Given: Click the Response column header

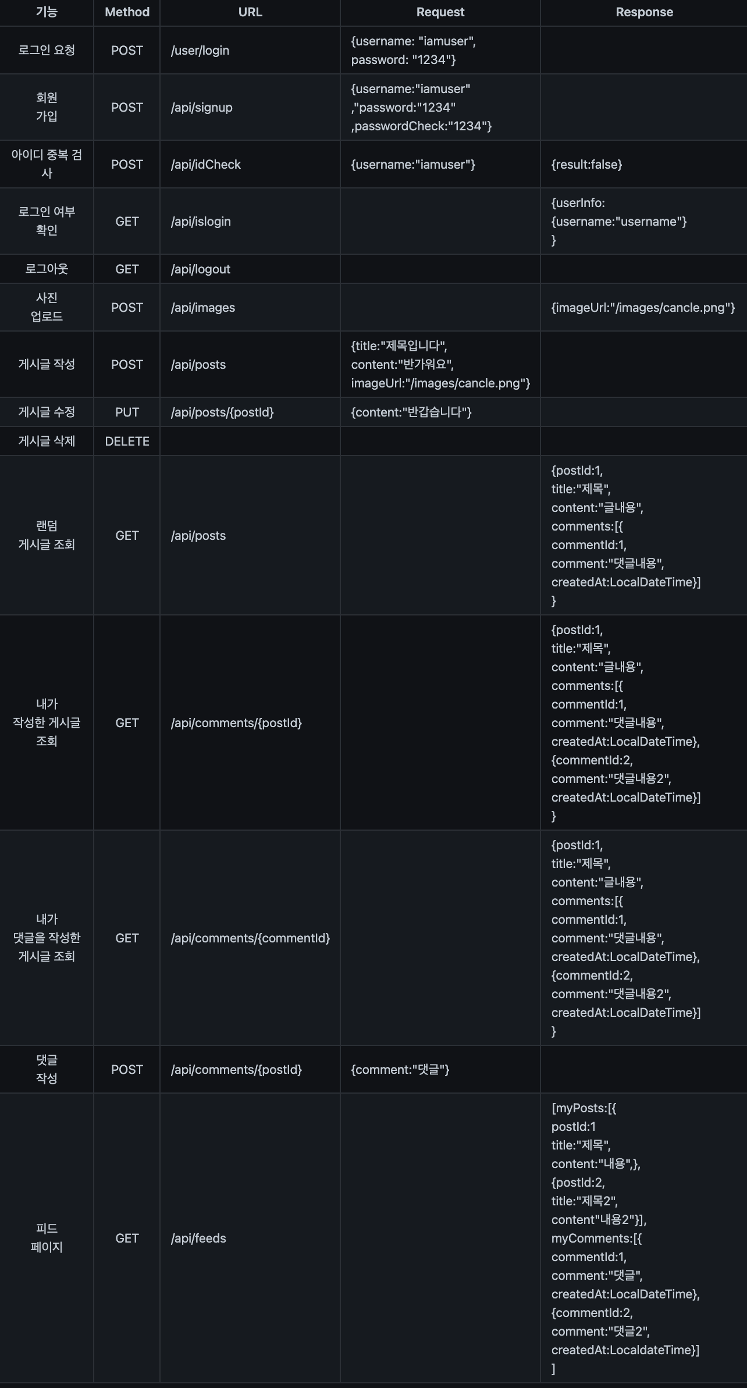Looking at the screenshot, I should pos(644,12).
